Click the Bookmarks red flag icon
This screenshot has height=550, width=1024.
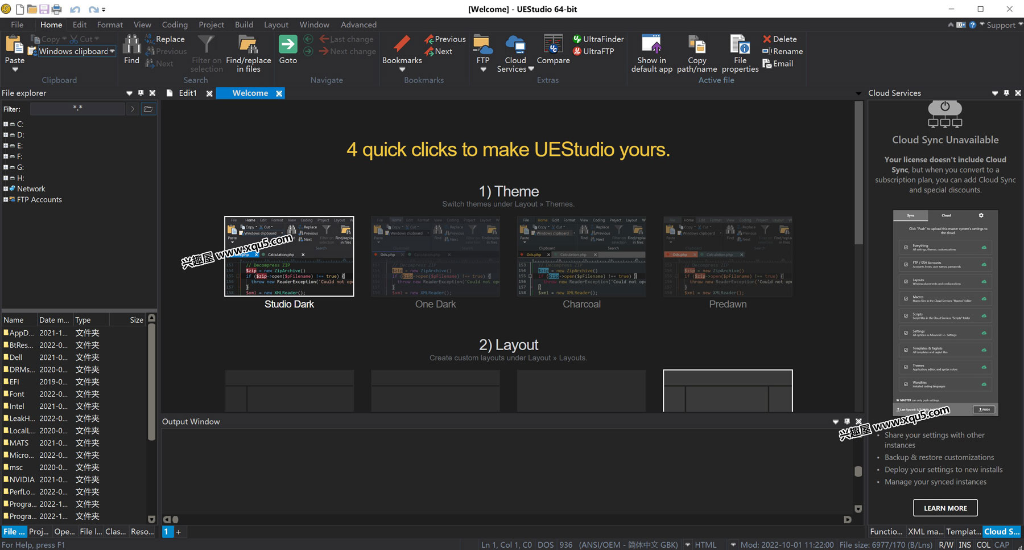click(402, 44)
